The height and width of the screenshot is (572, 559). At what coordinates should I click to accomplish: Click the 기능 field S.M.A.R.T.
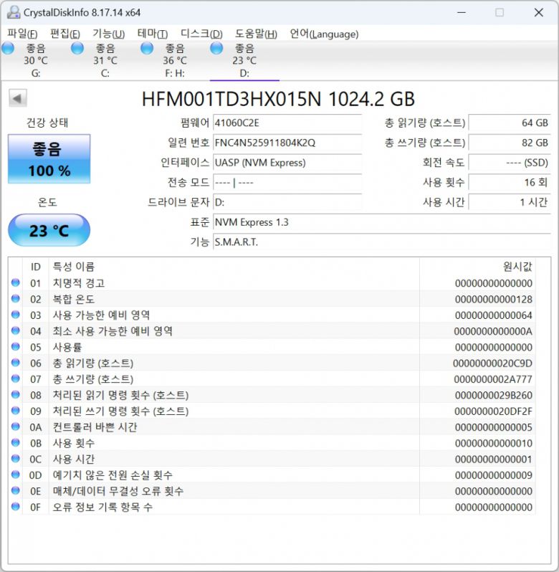382,242
